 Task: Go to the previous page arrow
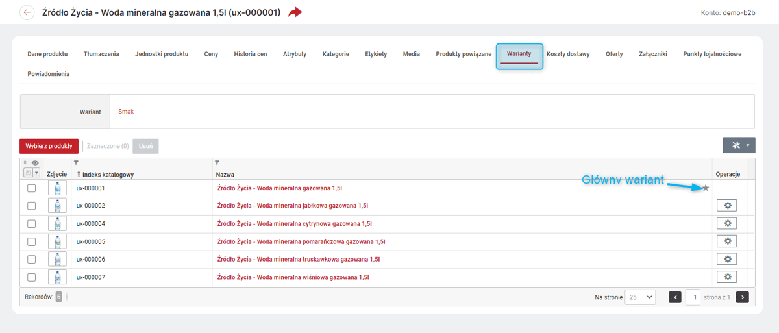coord(675,297)
